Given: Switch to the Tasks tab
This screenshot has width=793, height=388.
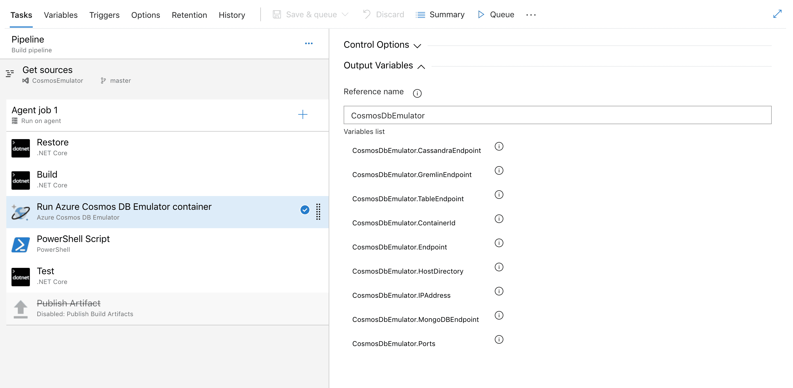Looking at the screenshot, I should coord(21,15).
